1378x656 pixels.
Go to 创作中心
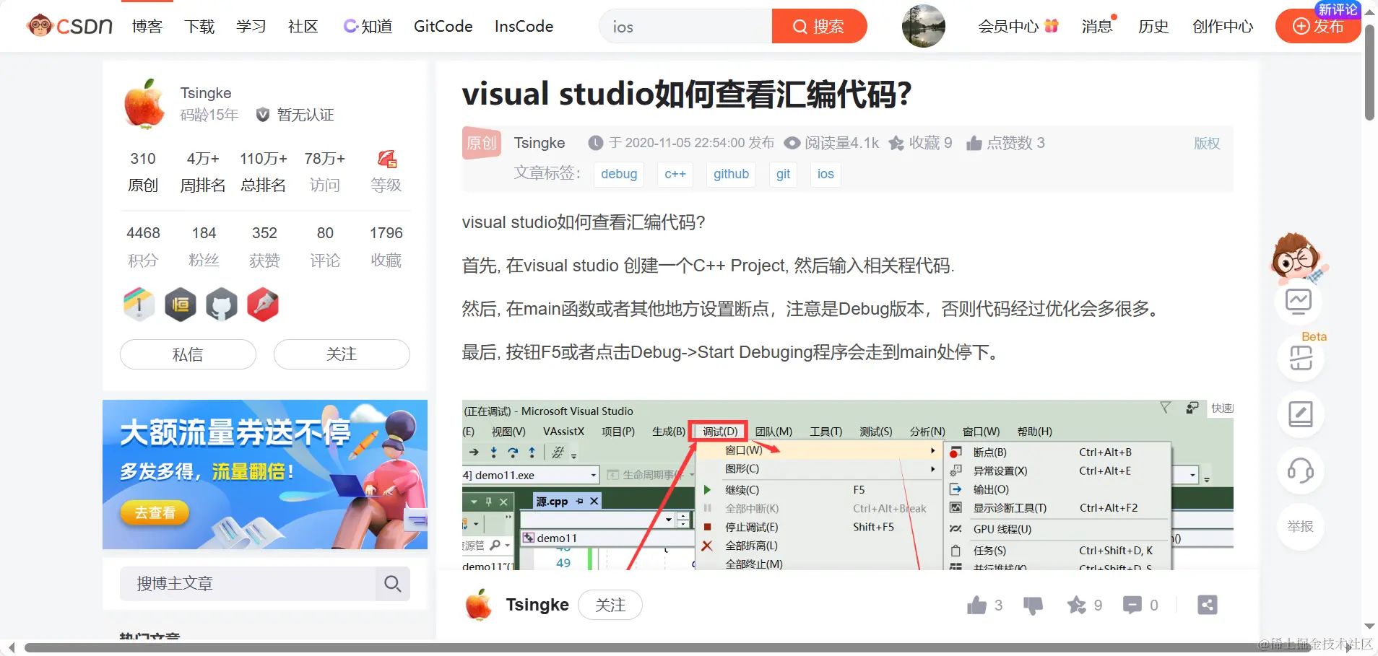click(x=1223, y=27)
